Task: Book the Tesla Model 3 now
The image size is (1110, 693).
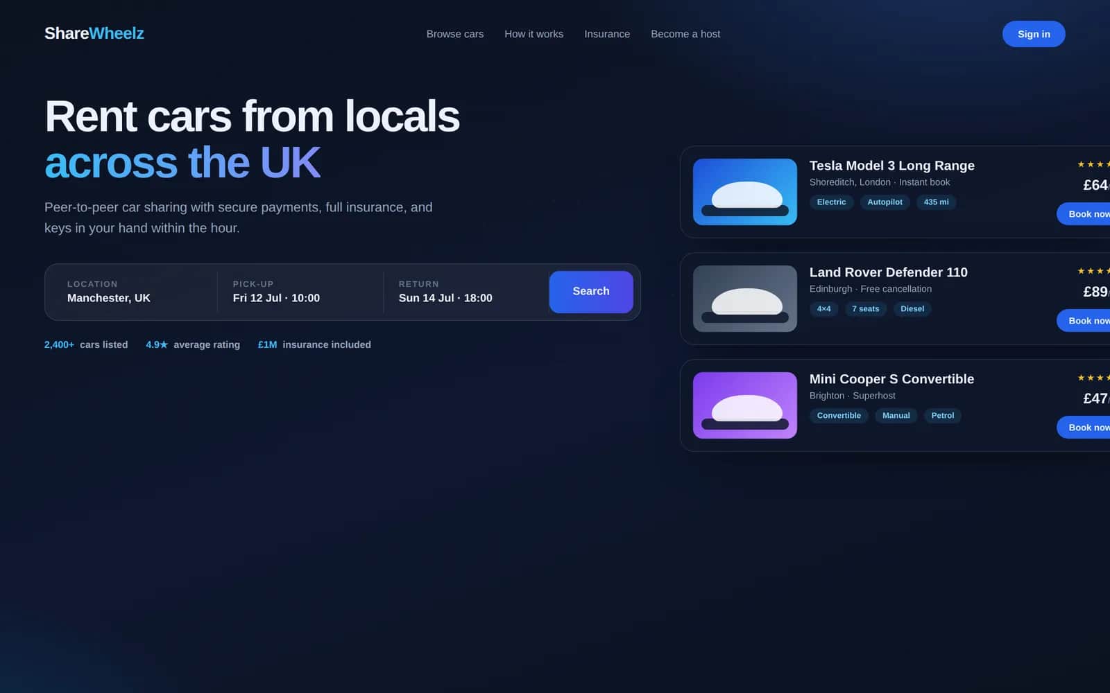Action: (x=1084, y=214)
